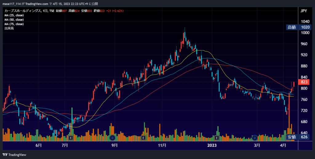The height and width of the screenshot is (159, 315).
Task: Click the 1000 price axis label
Action: (x=305, y=33)
